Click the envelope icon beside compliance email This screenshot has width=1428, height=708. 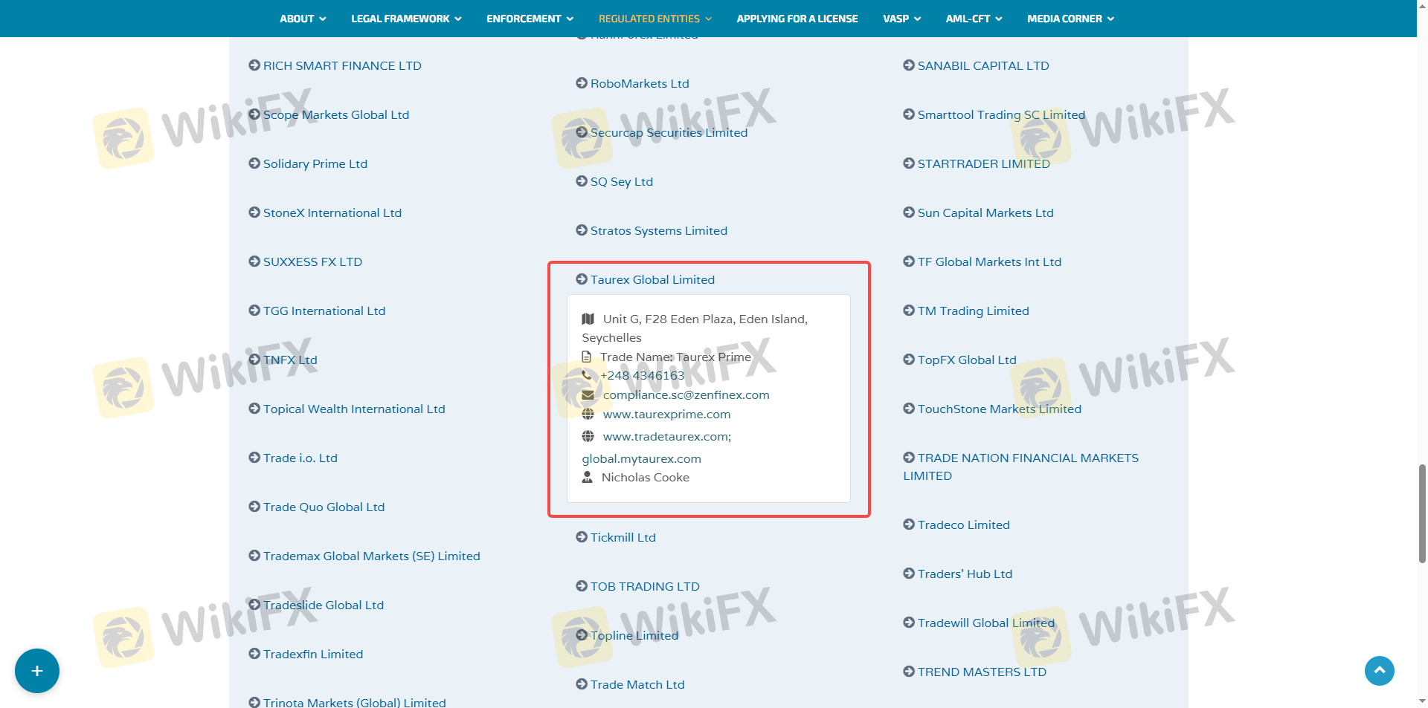(588, 395)
